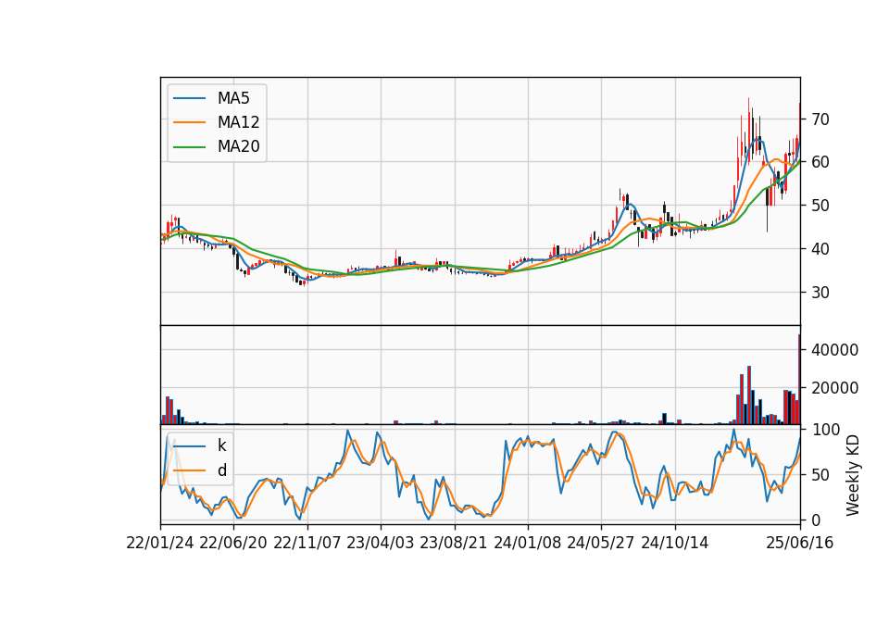Screen dimensions: 889x639
Task: Click the 24/01/08 date tick label
Action: click(x=527, y=543)
